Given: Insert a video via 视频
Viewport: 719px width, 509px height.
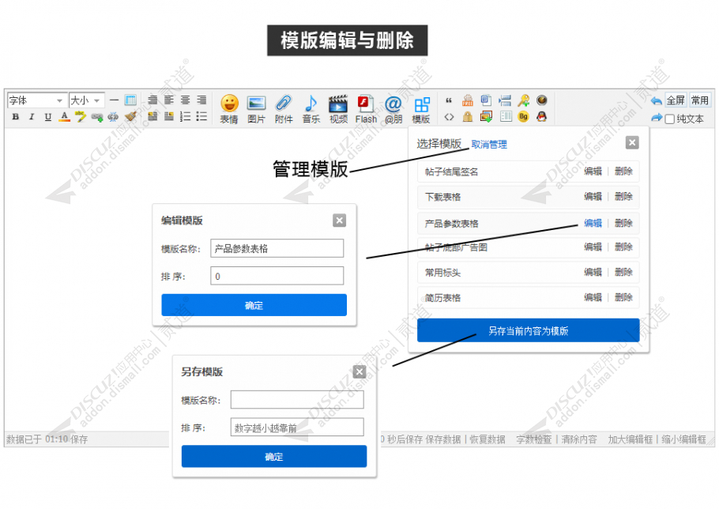Looking at the screenshot, I should click(x=338, y=109).
